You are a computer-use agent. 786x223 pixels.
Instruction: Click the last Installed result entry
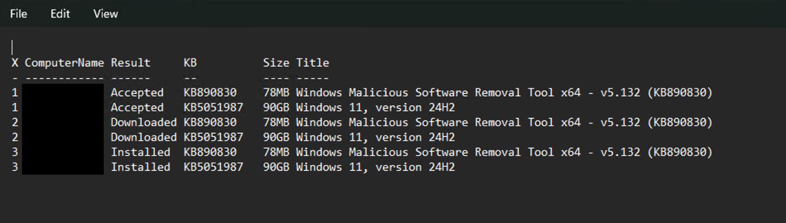point(141,167)
